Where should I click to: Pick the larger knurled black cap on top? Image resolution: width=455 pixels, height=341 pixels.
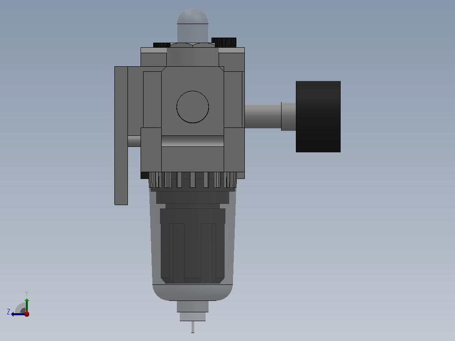224,42
